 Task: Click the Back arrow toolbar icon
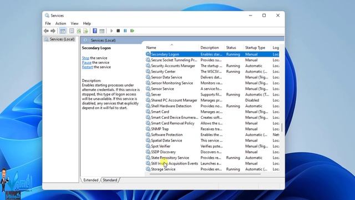[x=46, y=31]
